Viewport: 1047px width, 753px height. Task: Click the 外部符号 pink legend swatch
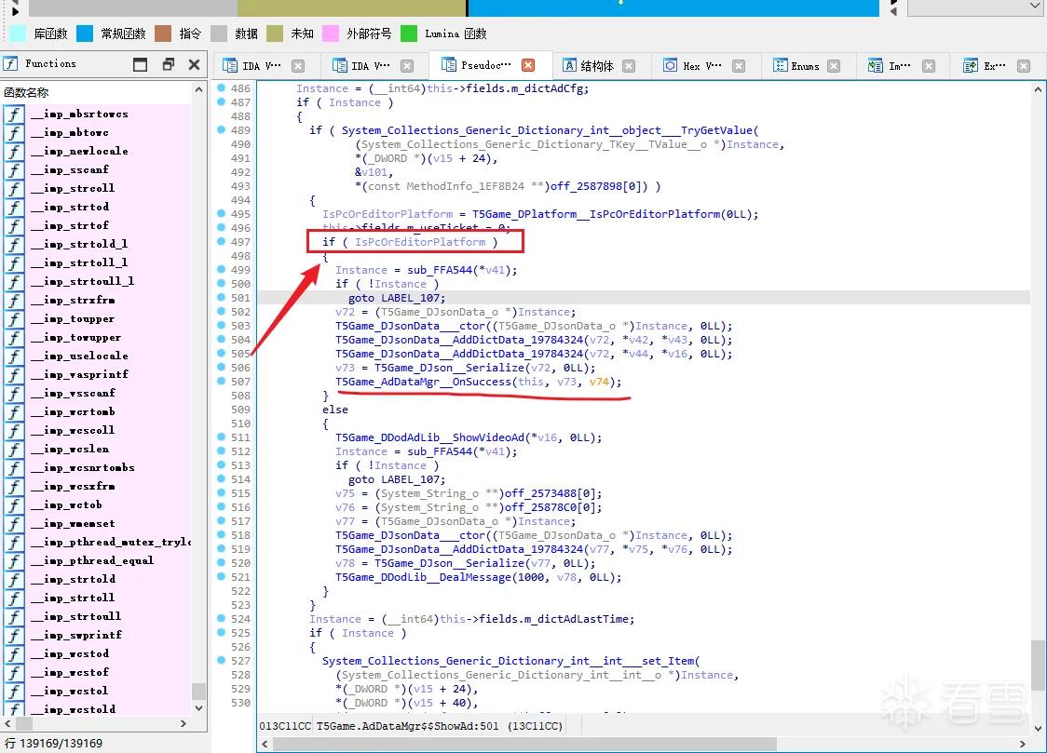coord(331,34)
